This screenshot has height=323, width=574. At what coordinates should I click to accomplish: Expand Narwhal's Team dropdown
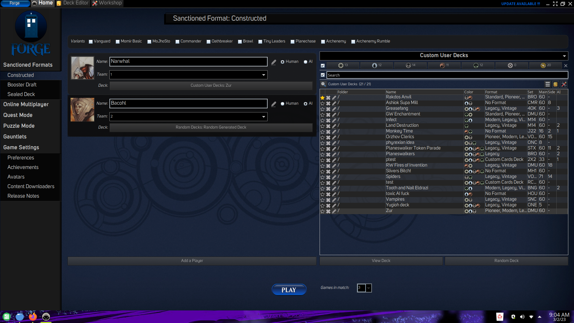tap(263, 75)
